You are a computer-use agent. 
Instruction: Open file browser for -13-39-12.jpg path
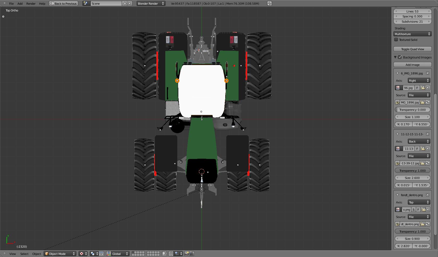[423, 163]
